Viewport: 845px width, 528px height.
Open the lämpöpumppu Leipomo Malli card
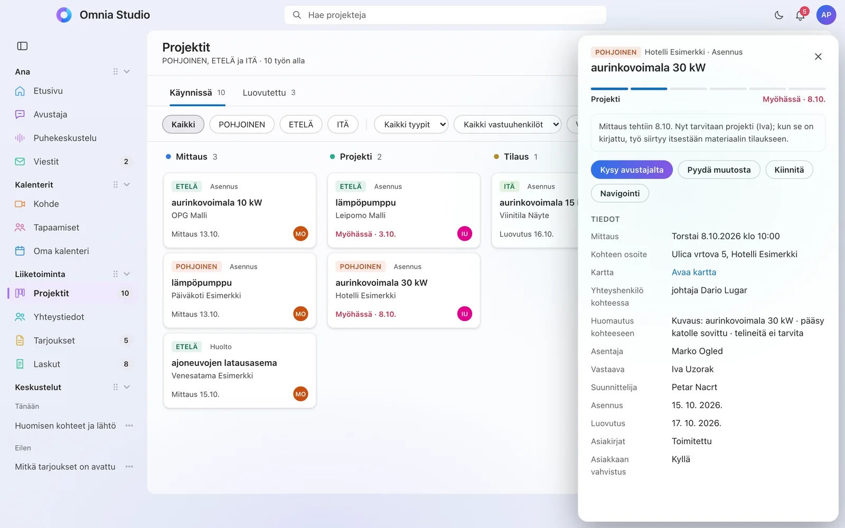point(403,210)
